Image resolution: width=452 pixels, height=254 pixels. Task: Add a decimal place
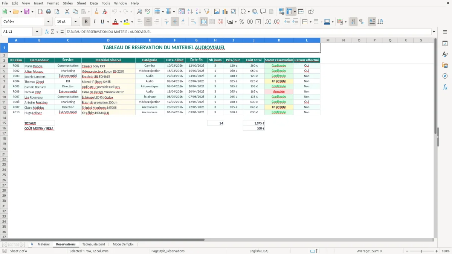[x=268, y=22]
